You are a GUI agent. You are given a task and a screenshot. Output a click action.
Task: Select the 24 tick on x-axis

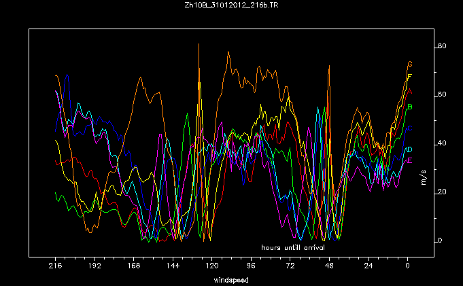pyautogui.click(x=369, y=266)
